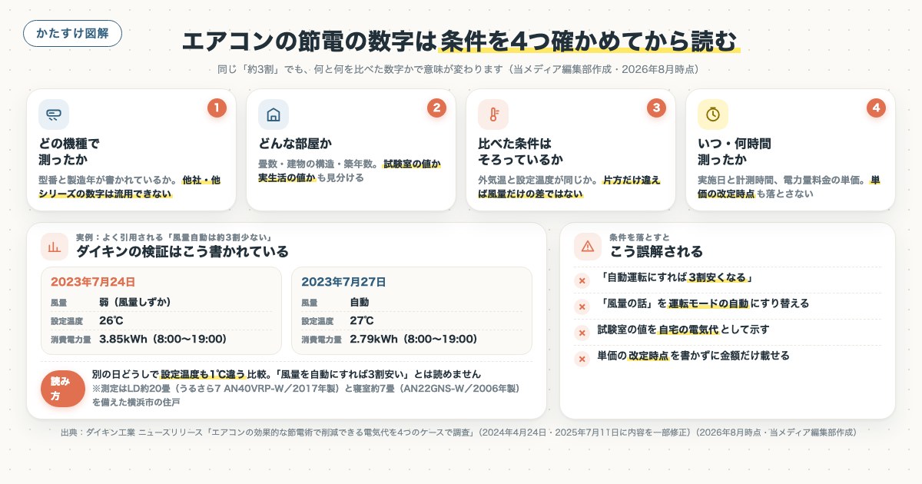The image size is (922, 484).
Task: Click the value 3.85kWh（8:00〜19:00）
Action: click(x=163, y=339)
